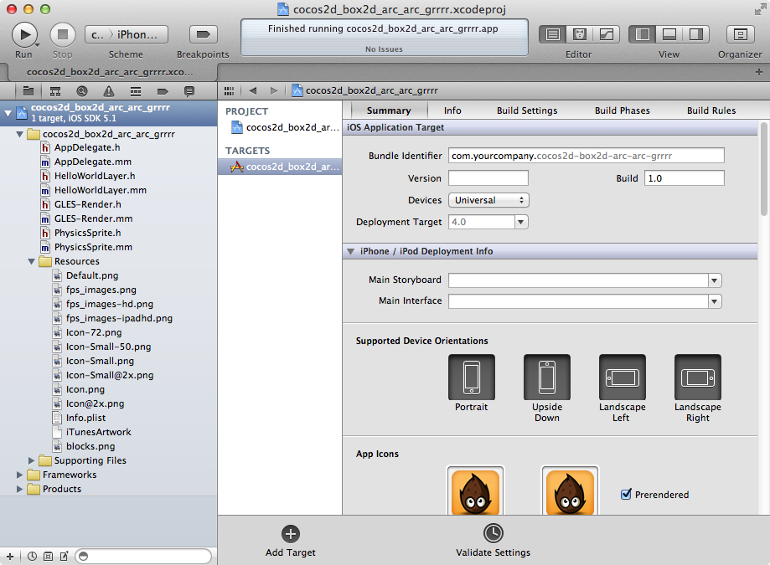The height and width of the screenshot is (565, 770).
Task: Show the Issue navigator warning icon
Action: pos(109,90)
